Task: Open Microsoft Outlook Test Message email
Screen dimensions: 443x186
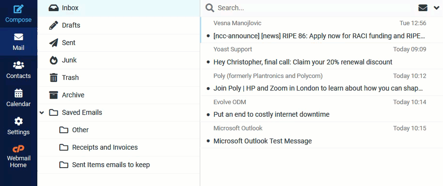Action: [263, 141]
